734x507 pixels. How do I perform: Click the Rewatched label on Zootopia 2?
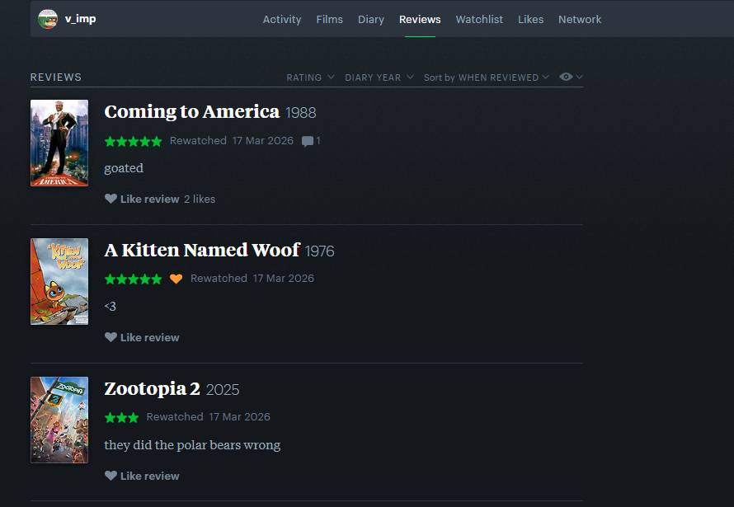point(175,417)
